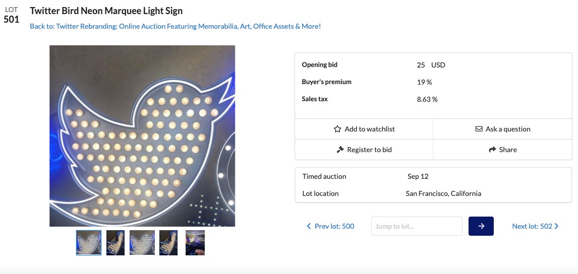
Task: Go to Next lot: 502
Action: [x=532, y=226]
